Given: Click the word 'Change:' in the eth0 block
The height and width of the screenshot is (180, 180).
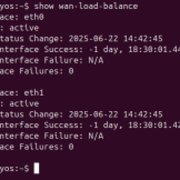Looking at the screenshot, I should click(x=46, y=39).
